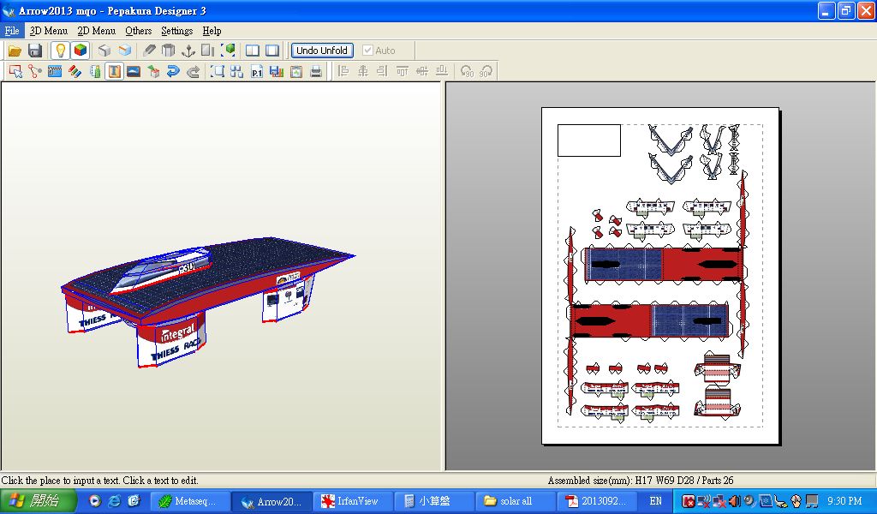Expand the Others menu
Image resolution: width=877 pixels, height=514 pixels.
tap(138, 31)
